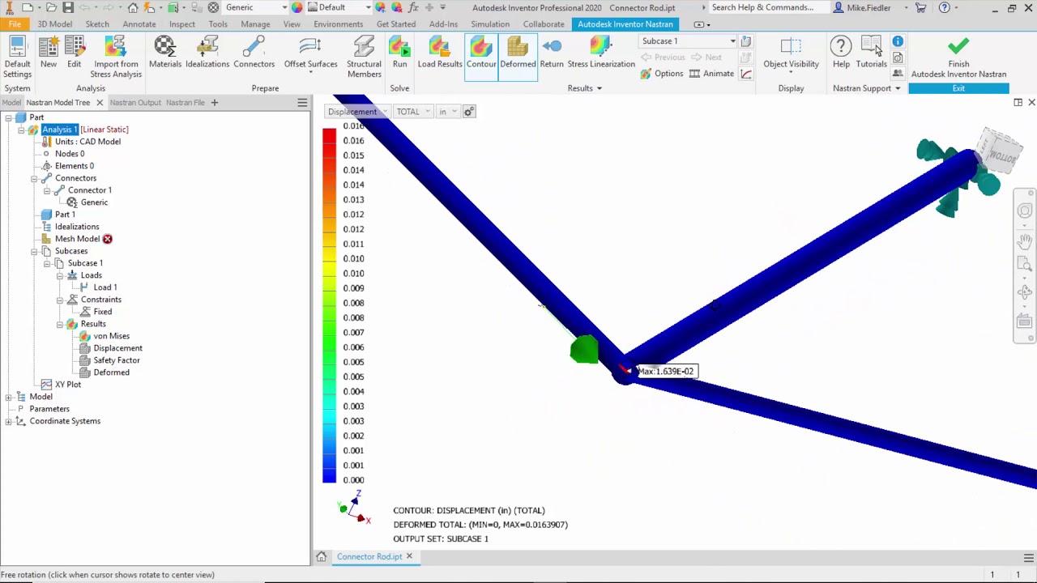Click the green Finish Autodesk Inventor Nastran checkmark

[x=958, y=47]
